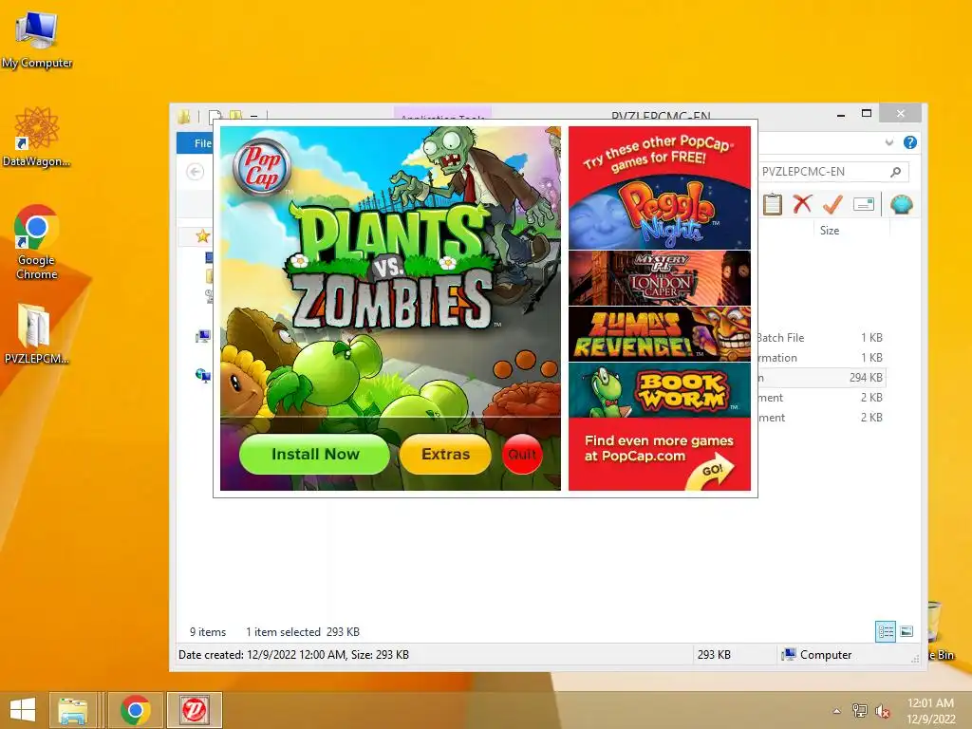The height and width of the screenshot is (729, 972).
Task: Click the Computer label in status bar
Action: pyautogui.click(x=825, y=655)
